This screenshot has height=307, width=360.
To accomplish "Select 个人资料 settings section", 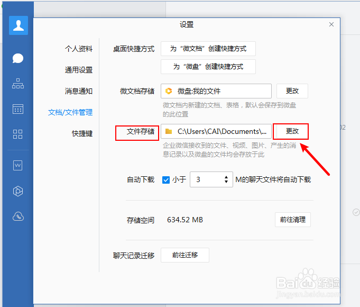I will [x=79, y=49].
